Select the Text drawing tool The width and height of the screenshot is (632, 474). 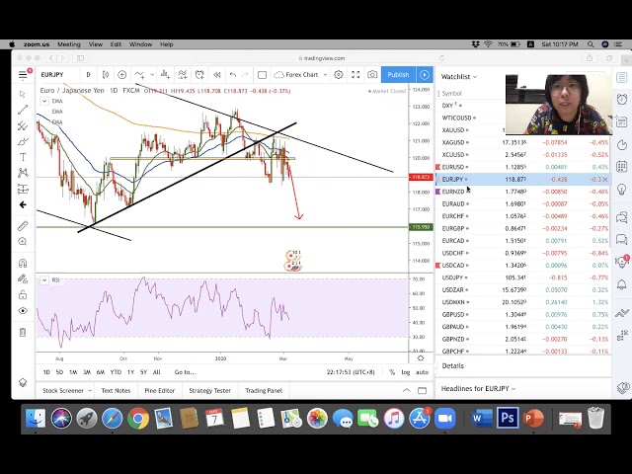23,157
